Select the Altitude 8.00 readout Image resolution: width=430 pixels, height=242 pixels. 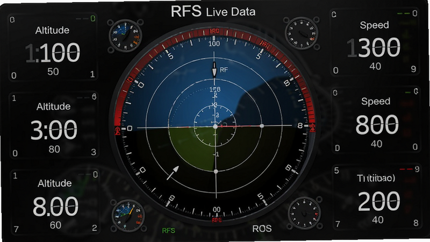click(x=55, y=207)
